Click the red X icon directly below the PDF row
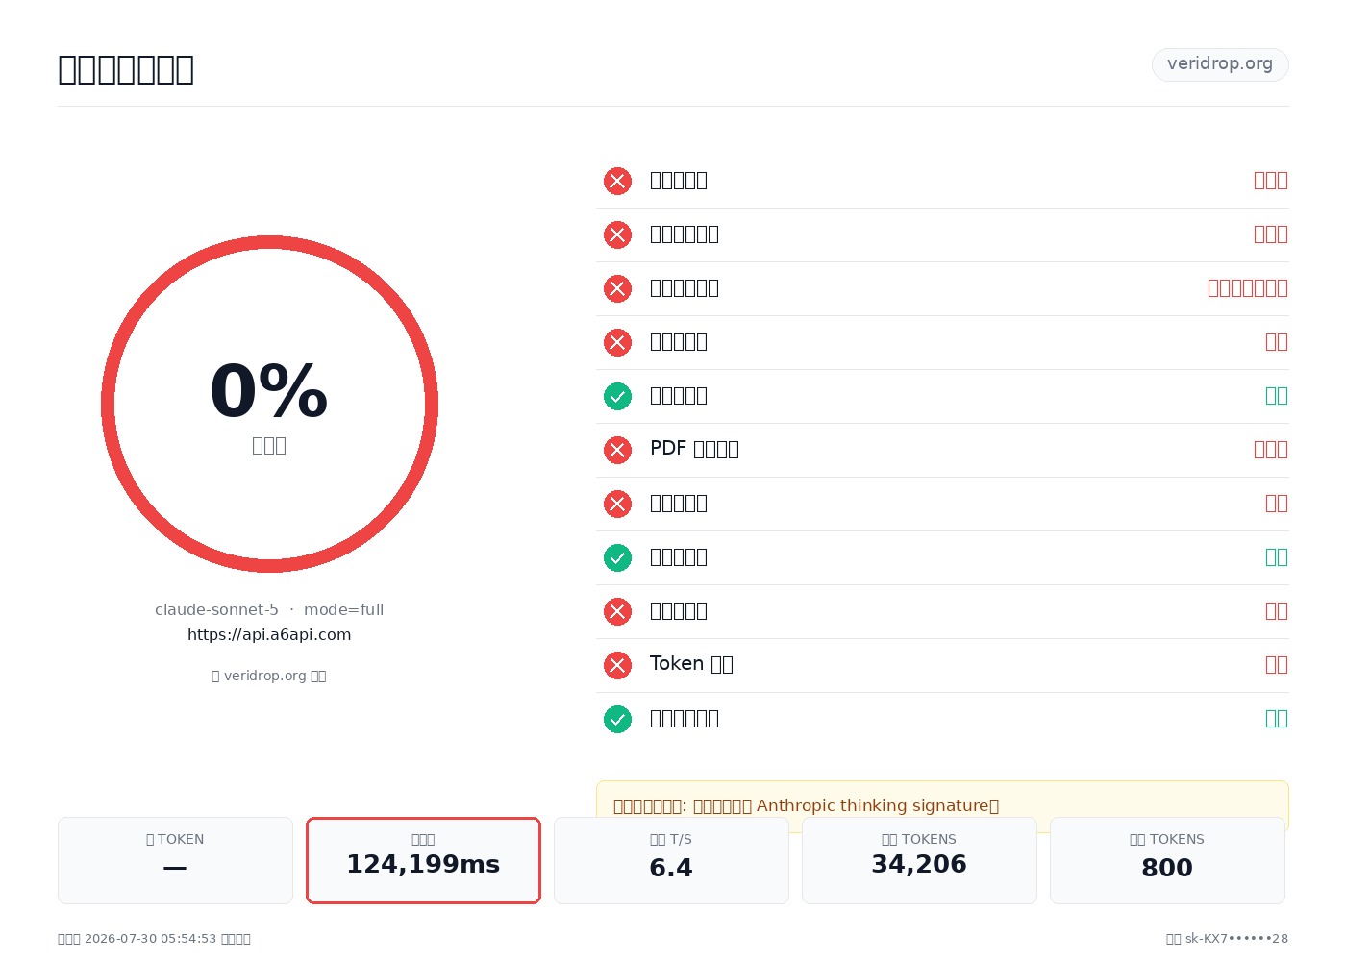Screen dimensions: 1346x961 click(x=617, y=504)
